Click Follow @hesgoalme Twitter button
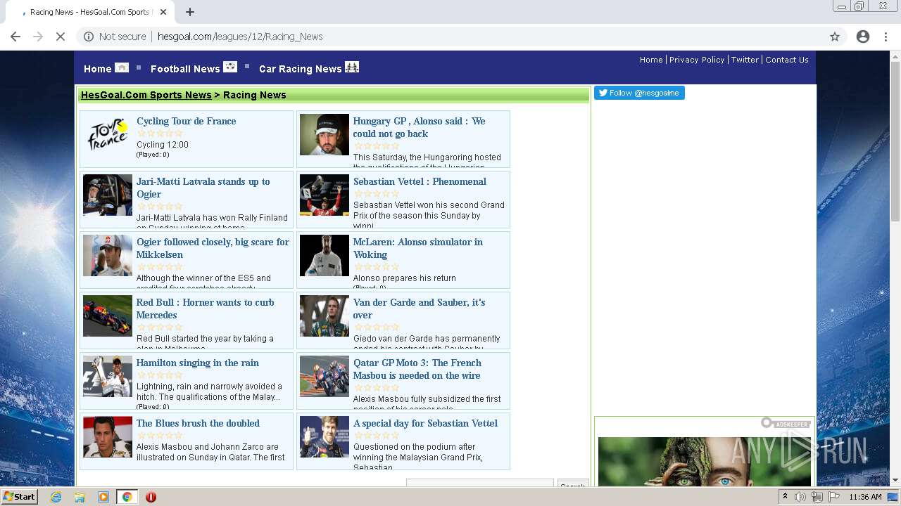 tap(639, 93)
